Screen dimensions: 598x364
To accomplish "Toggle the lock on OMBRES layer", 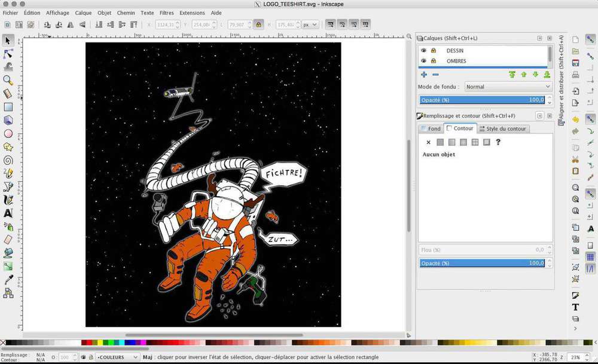I will pyautogui.click(x=434, y=60).
